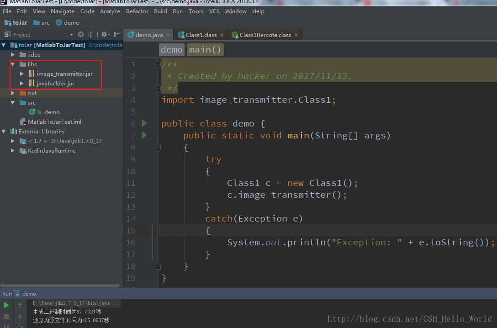
Task: Click the scroll-from-source crosshair icon
Action: click(81, 34)
